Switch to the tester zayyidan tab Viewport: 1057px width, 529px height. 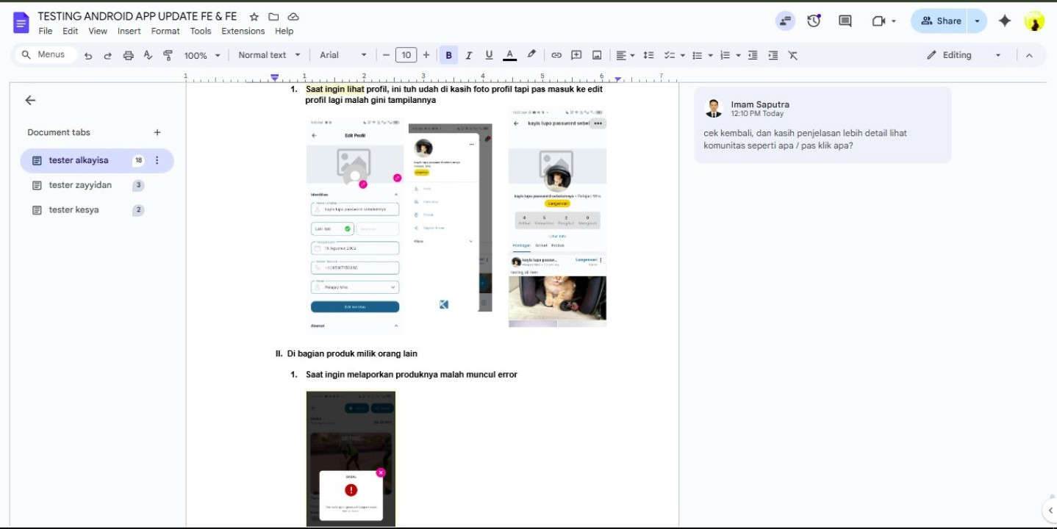80,185
